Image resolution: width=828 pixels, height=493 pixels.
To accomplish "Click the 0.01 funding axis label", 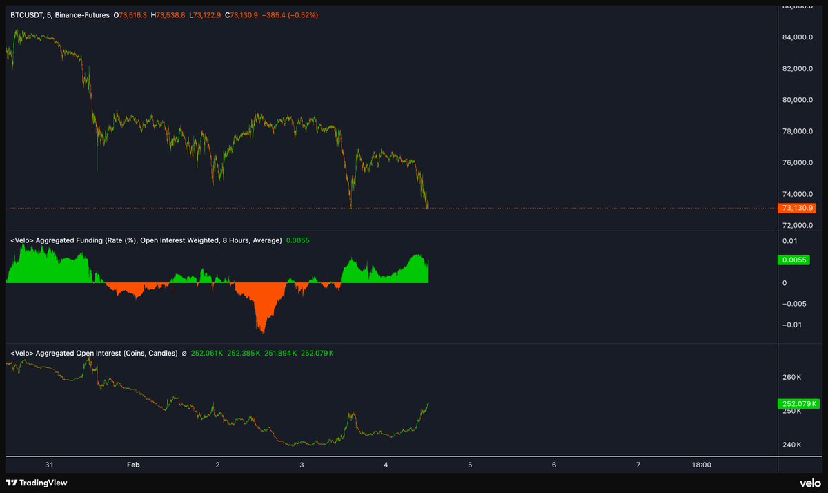I will [x=791, y=240].
